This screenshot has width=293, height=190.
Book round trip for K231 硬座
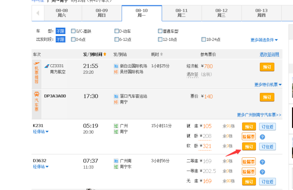click(x=268, y=127)
